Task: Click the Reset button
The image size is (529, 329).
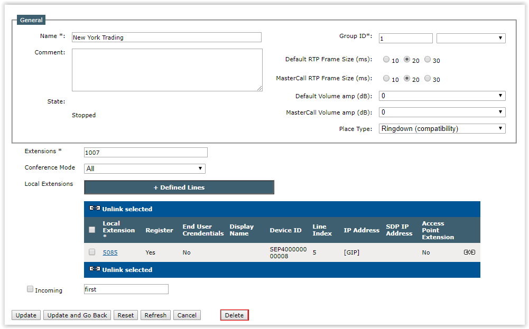Action: pos(125,315)
